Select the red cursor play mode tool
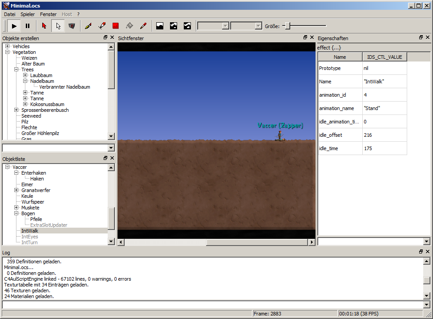 point(44,26)
